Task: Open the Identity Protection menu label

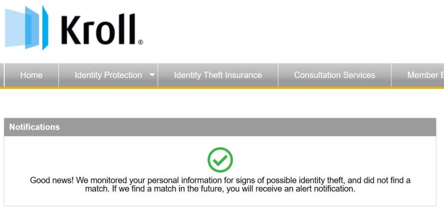Action: tap(108, 75)
